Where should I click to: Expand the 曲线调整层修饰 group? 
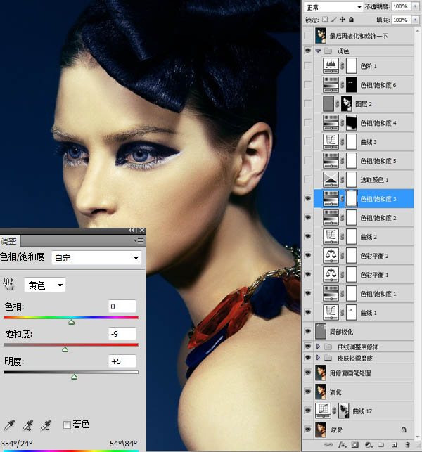click(x=318, y=347)
